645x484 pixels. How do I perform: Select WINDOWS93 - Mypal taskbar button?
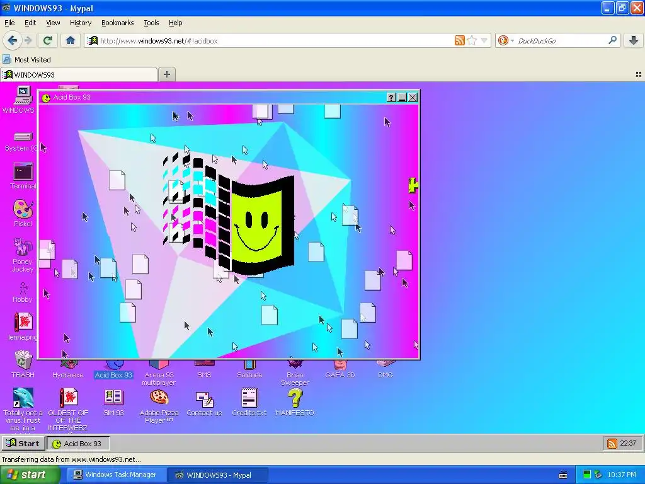coord(218,475)
